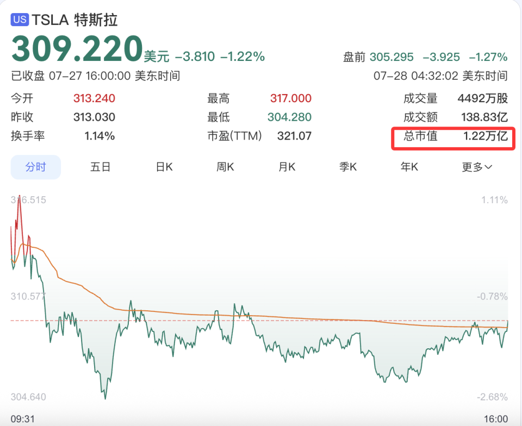
Task: Click the TSLA 特斯拉 stock title
Action: click(x=74, y=20)
